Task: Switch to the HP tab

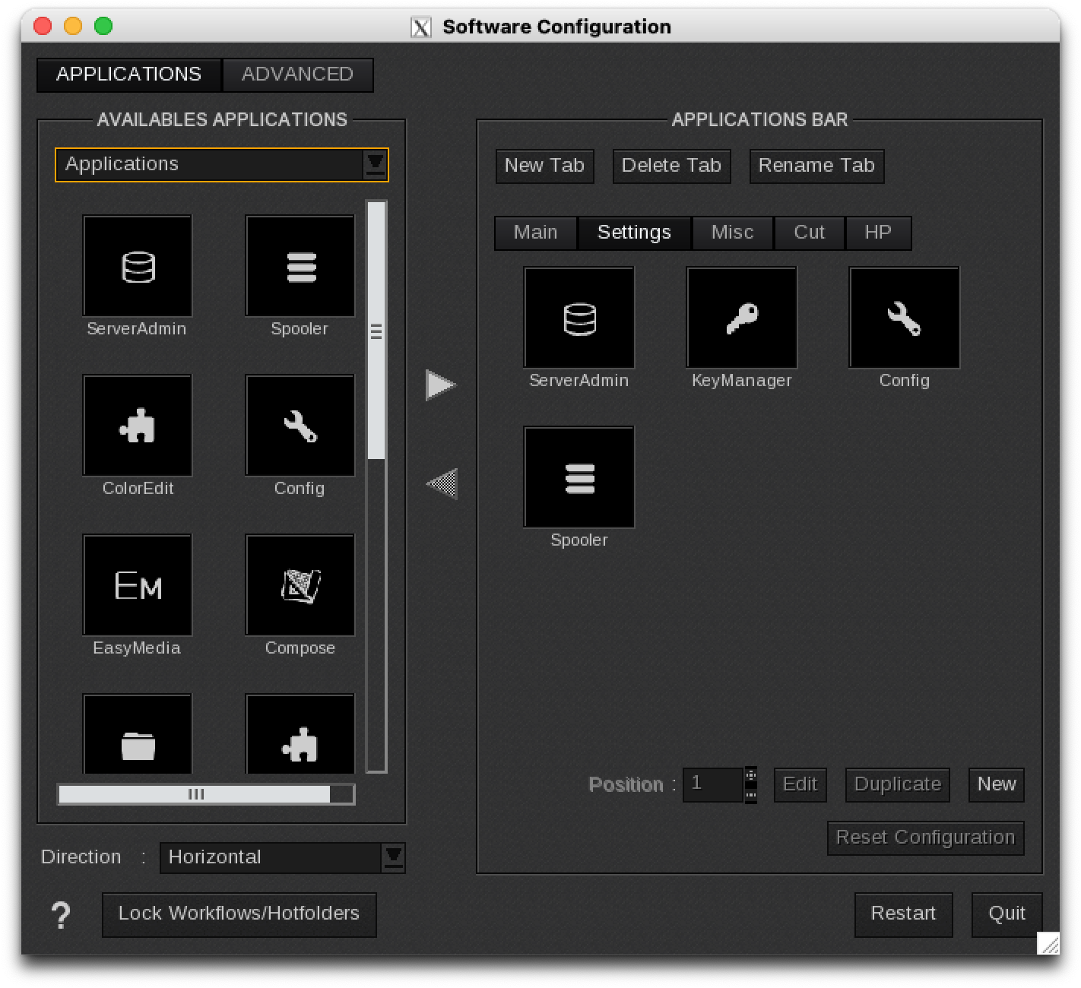Action: 878,233
